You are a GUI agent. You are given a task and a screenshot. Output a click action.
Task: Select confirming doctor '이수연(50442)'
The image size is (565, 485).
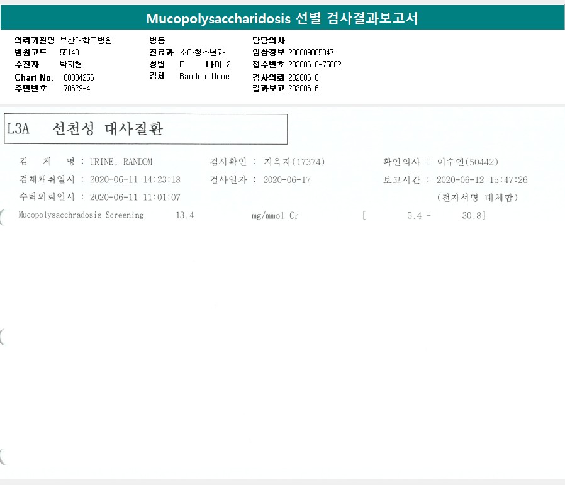point(467,162)
